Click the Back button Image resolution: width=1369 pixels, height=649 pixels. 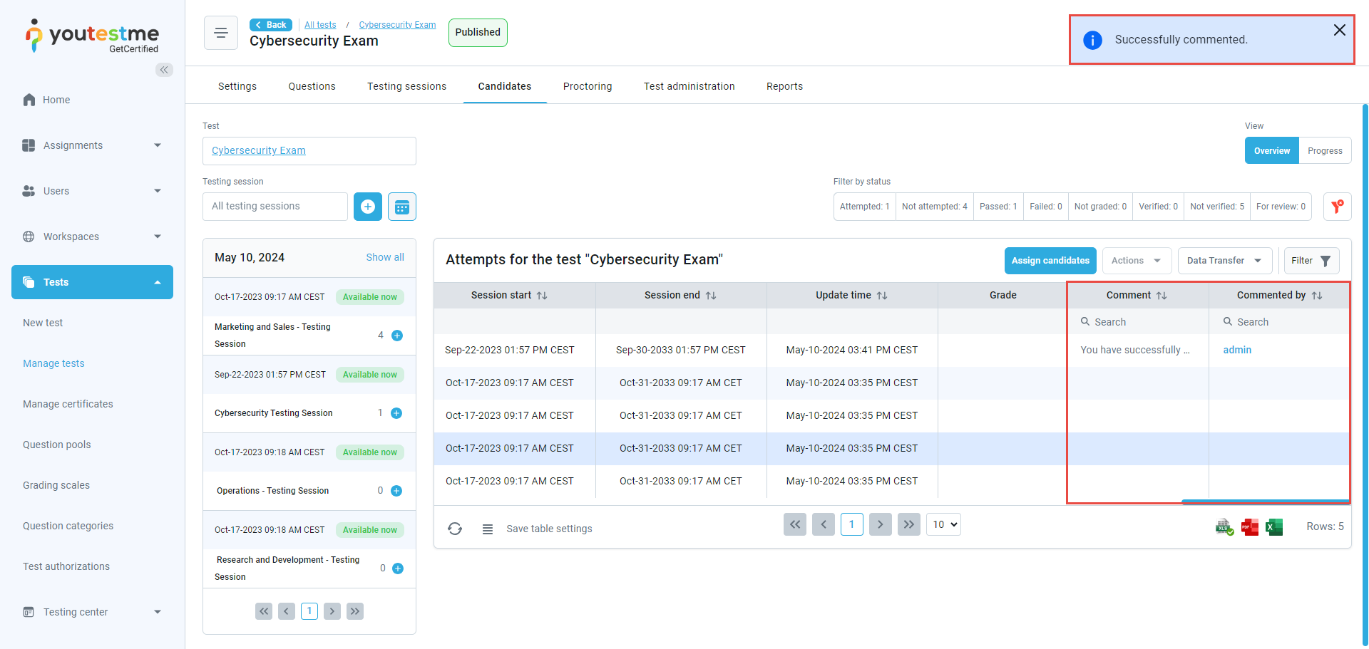[271, 25]
